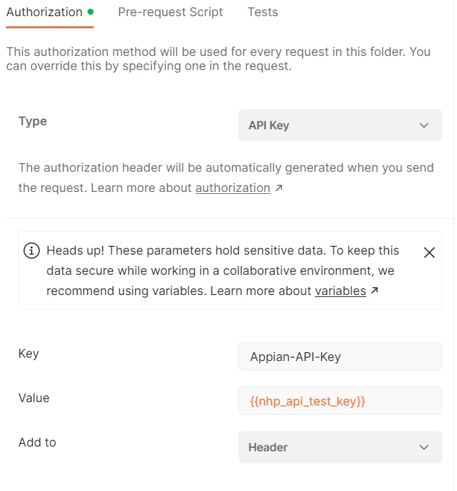Open the API Key type selector

click(340, 125)
